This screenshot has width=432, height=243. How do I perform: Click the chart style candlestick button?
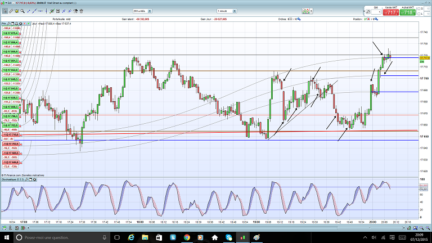click(305, 11)
